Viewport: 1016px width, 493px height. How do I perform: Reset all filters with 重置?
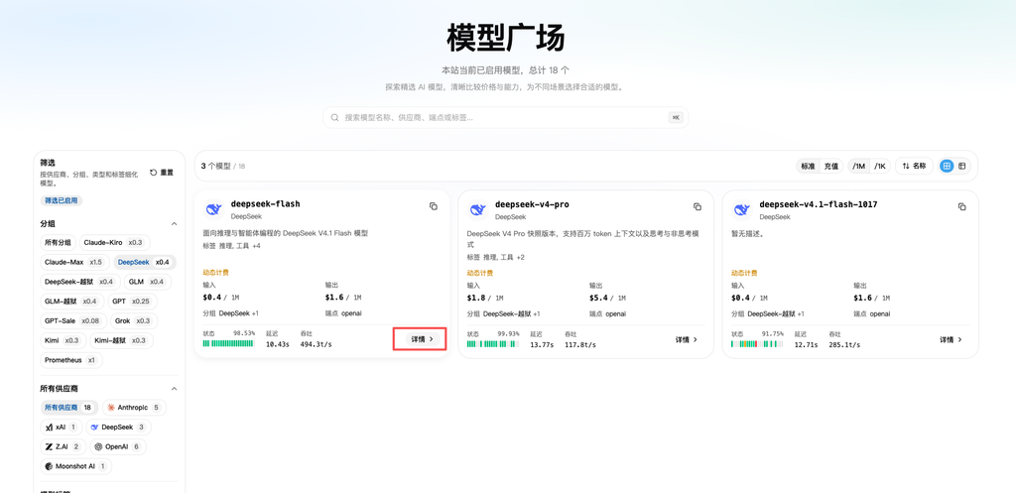click(x=162, y=173)
